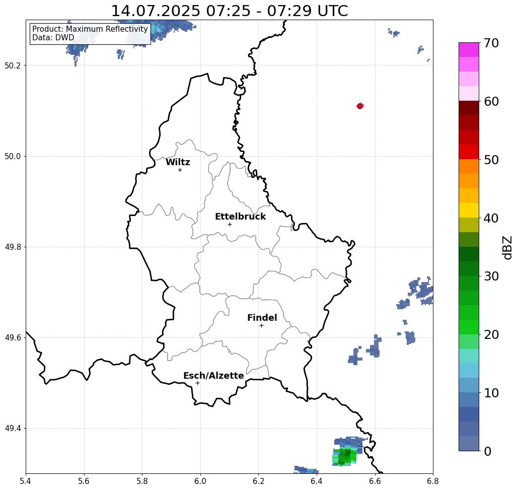Click the 30 label on the colorbar

point(491,276)
